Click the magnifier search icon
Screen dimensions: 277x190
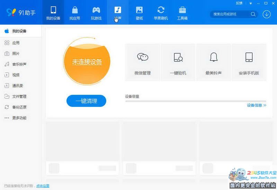pos(253,14)
